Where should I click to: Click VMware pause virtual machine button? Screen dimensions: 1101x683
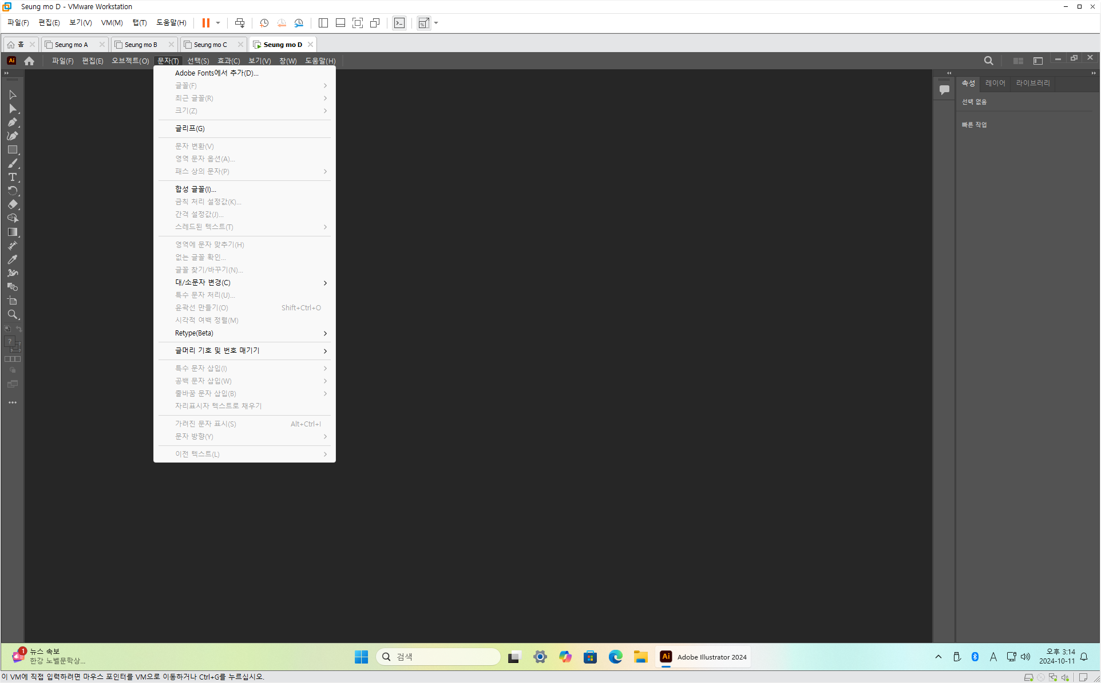click(205, 23)
